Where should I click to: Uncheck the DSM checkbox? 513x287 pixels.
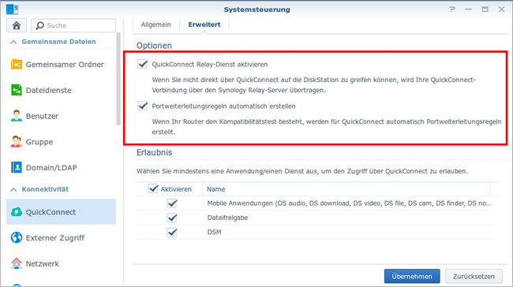[172, 232]
